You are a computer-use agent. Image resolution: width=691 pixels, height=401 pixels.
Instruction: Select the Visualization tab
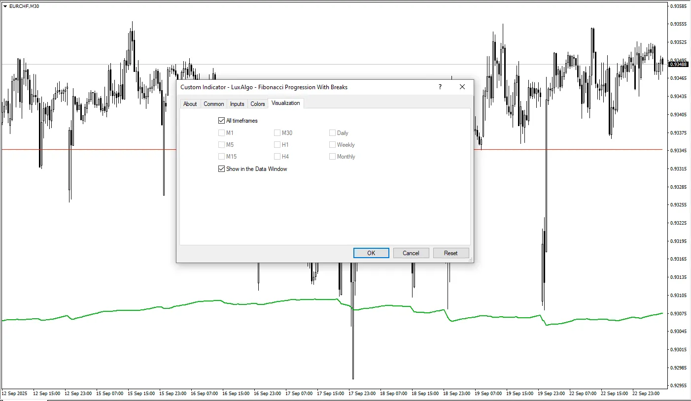pos(285,103)
